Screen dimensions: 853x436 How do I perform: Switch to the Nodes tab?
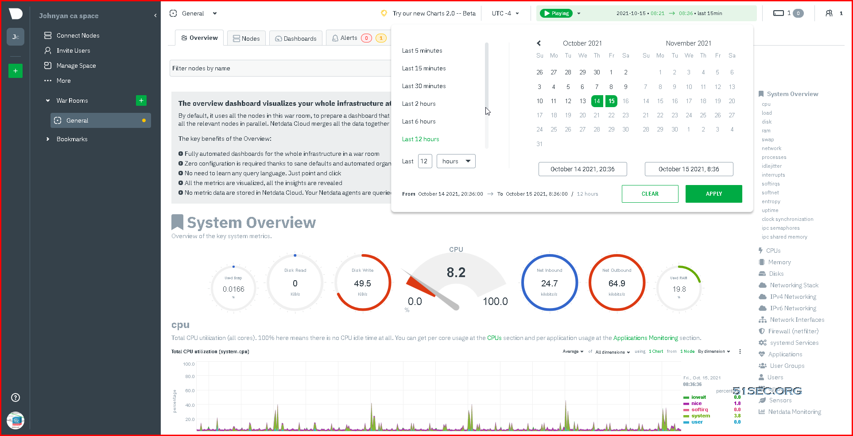247,38
